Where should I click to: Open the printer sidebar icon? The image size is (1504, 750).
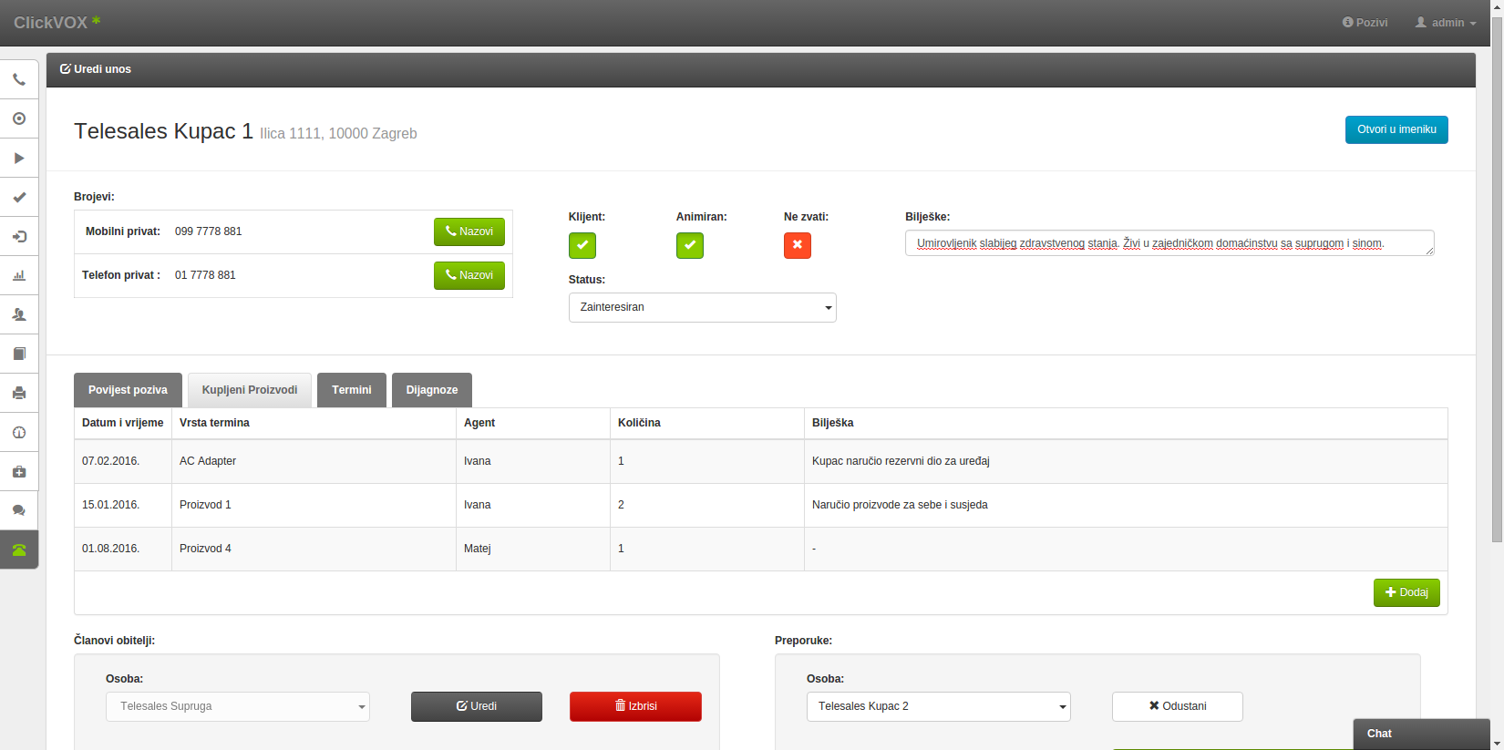pos(19,394)
